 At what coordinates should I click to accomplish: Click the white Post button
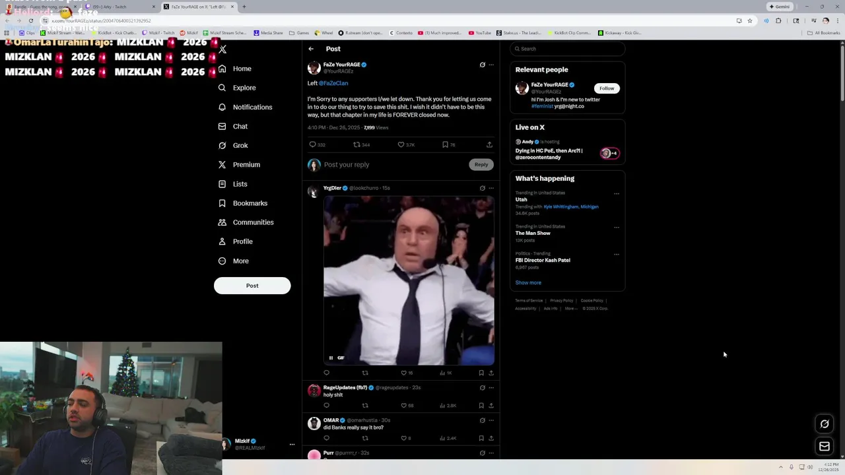pos(252,286)
